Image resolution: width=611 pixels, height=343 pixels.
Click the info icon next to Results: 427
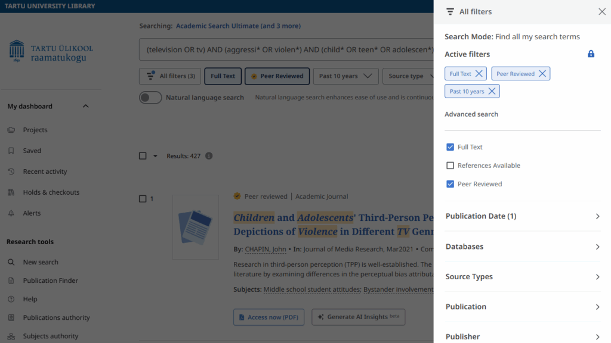pos(209,156)
